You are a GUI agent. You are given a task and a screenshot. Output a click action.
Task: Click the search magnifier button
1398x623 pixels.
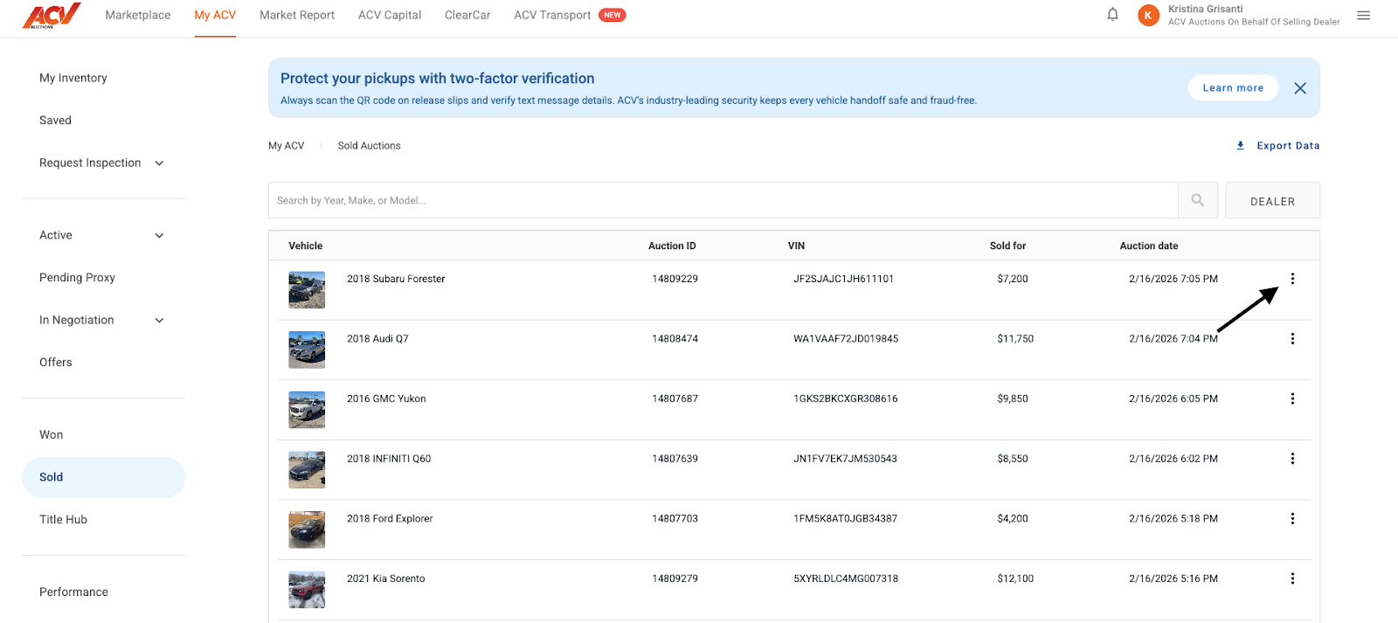pyautogui.click(x=1198, y=201)
